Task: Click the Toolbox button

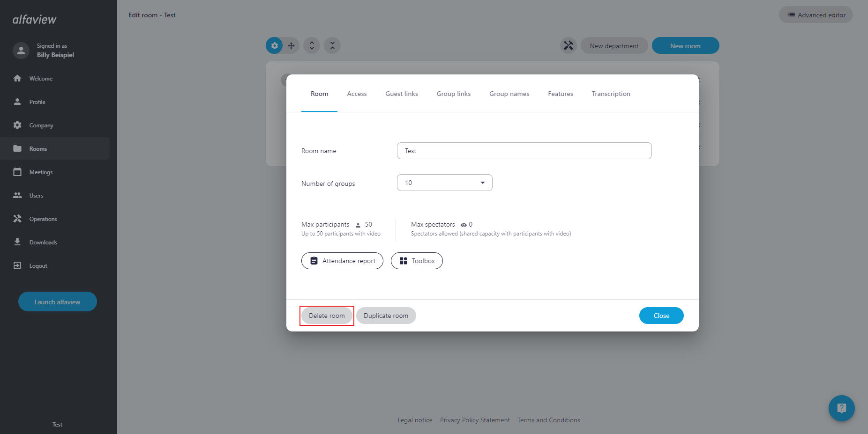Action: 417,261
